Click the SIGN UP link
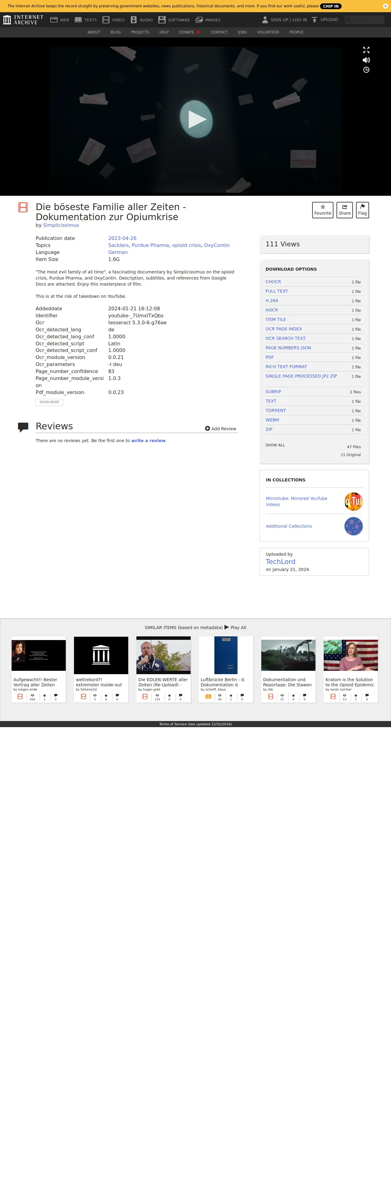Screen dimensions: 391x1179 (279, 20)
